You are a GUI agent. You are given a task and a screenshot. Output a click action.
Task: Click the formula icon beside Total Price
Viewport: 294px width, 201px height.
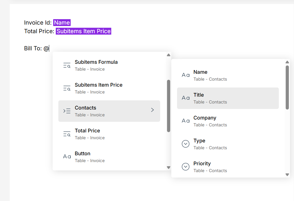(x=67, y=134)
